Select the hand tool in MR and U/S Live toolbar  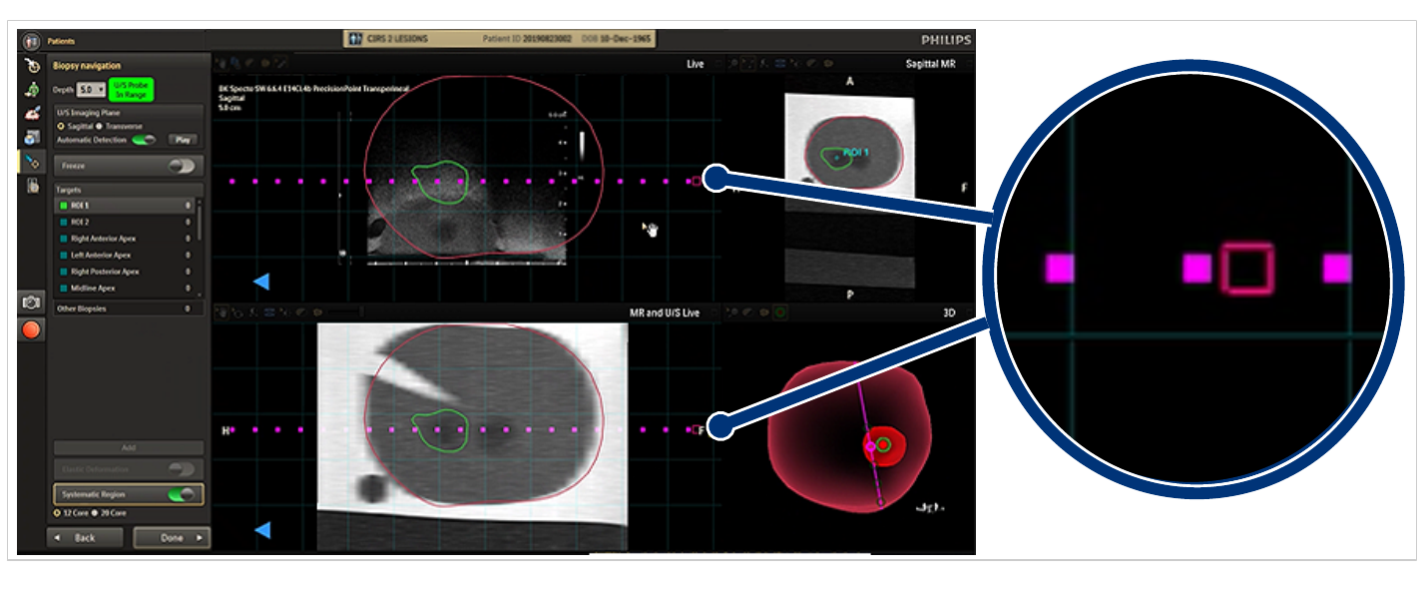click(222, 312)
